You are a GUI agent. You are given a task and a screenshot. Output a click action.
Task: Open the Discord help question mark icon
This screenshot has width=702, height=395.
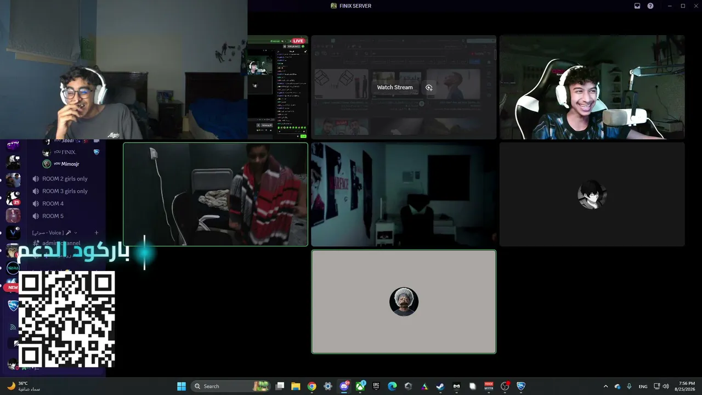coord(650,6)
